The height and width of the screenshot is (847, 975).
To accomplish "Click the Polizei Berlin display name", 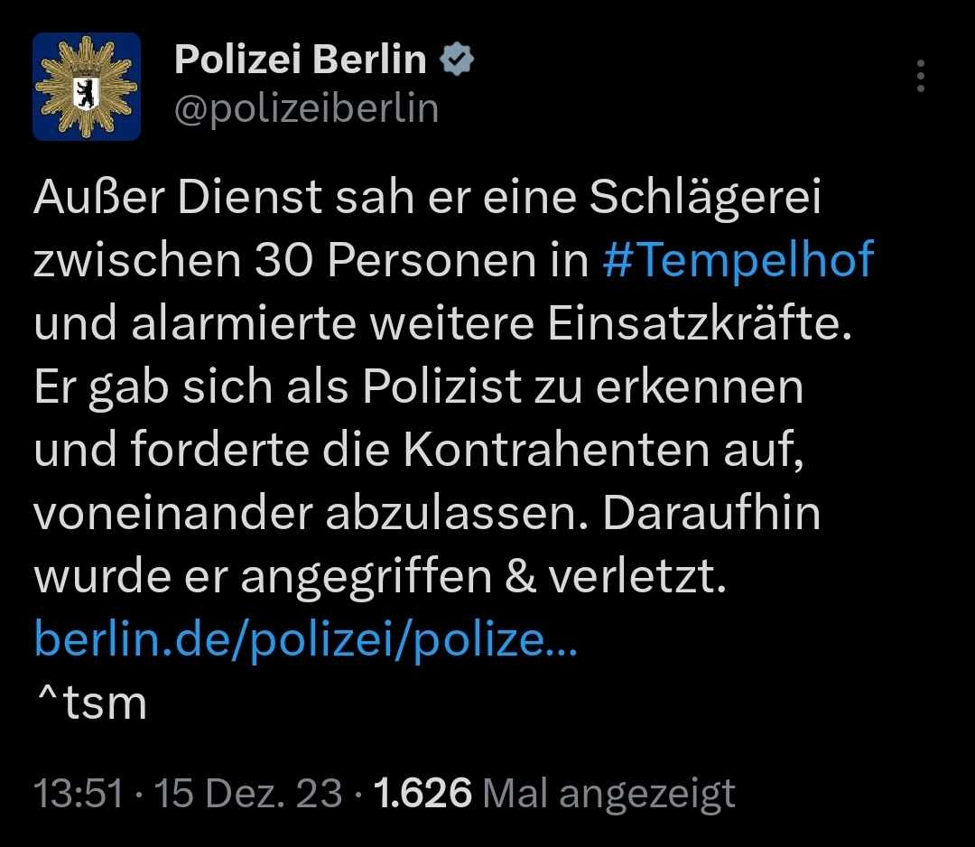I will pos(300,60).
